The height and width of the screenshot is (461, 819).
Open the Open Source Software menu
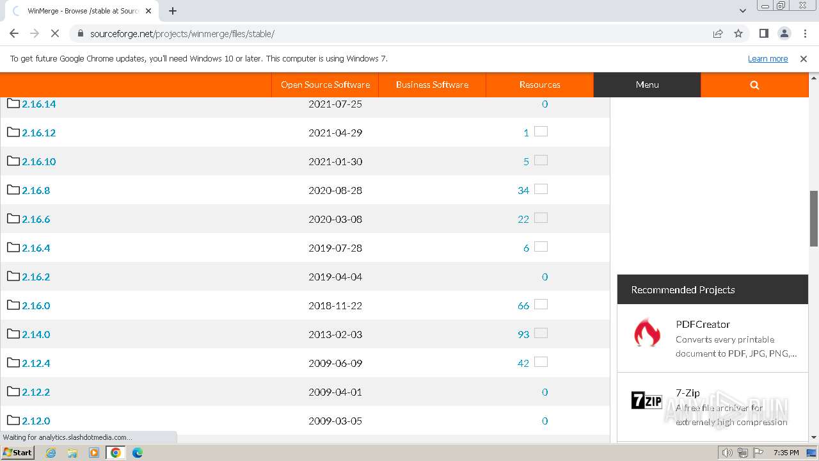(325, 85)
